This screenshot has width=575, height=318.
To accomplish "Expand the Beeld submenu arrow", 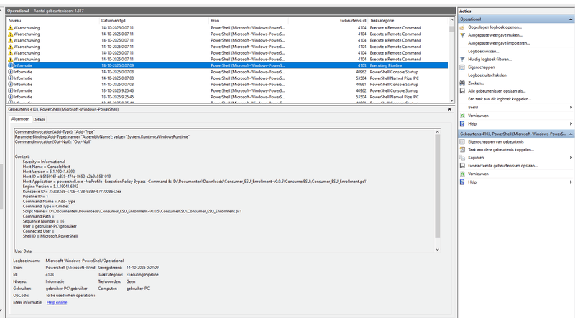I will pyautogui.click(x=571, y=108).
